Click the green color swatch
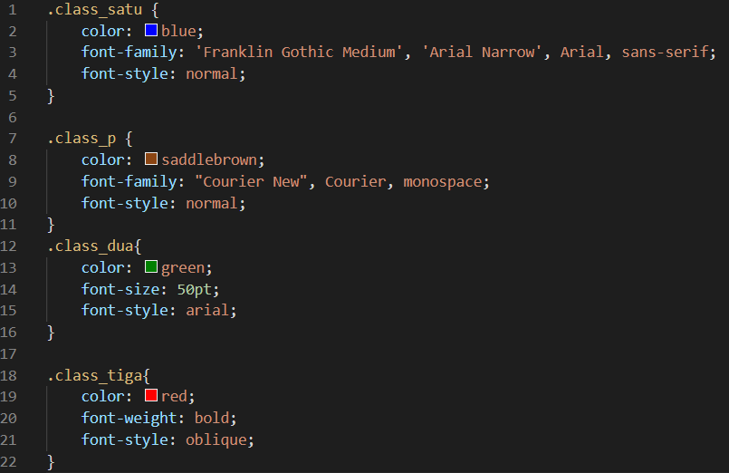The height and width of the screenshot is (473, 729). click(151, 267)
